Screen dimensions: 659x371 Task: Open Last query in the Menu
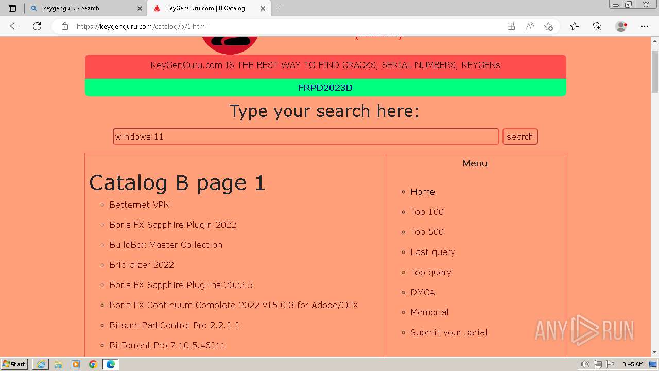(432, 252)
